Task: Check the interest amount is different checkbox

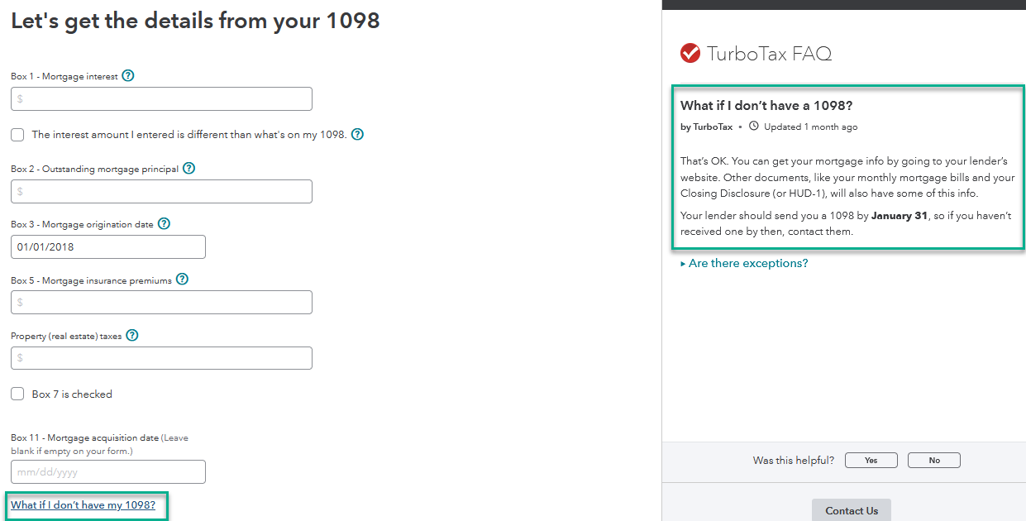Action: [x=17, y=134]
